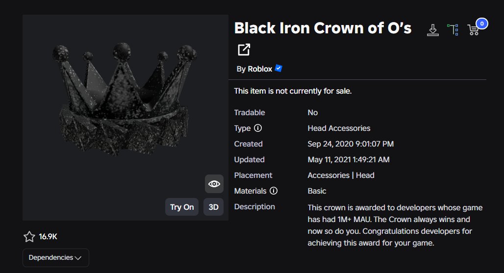Open the Roblox creator profile link
Screen dimensions: 504x273
[260, 69]
